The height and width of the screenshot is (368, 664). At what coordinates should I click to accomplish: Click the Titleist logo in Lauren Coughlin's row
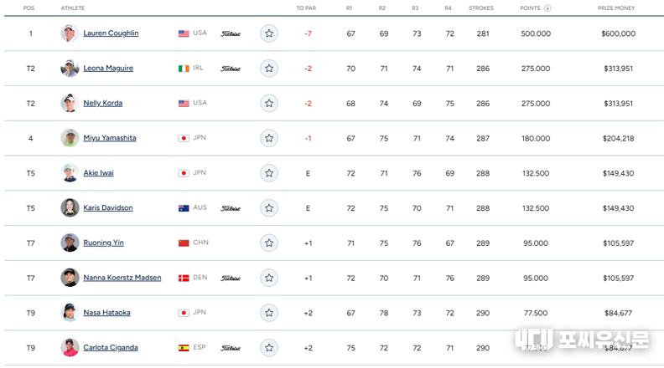click(231, 33)
